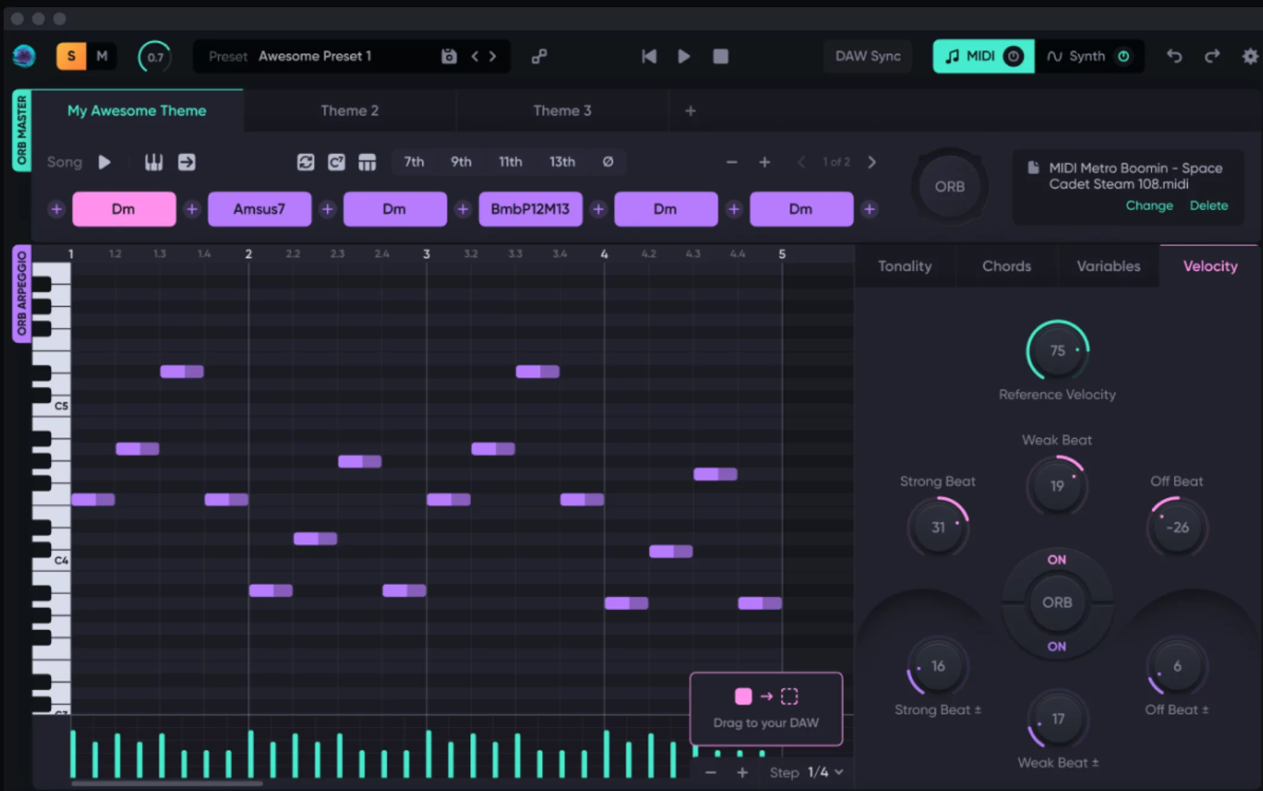Toggle the MIDI power switch
The image size is (1263, 791).
tap(1013, 56)
